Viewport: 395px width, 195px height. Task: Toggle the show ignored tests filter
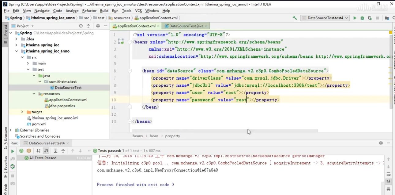29,151
